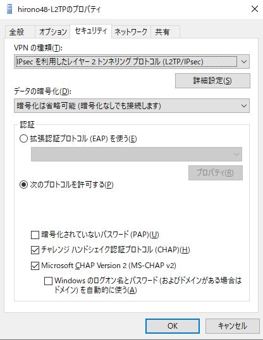Expand the VPN の種類 dropdown
This screenshot has height=340, width=263.
pos(131,62)
